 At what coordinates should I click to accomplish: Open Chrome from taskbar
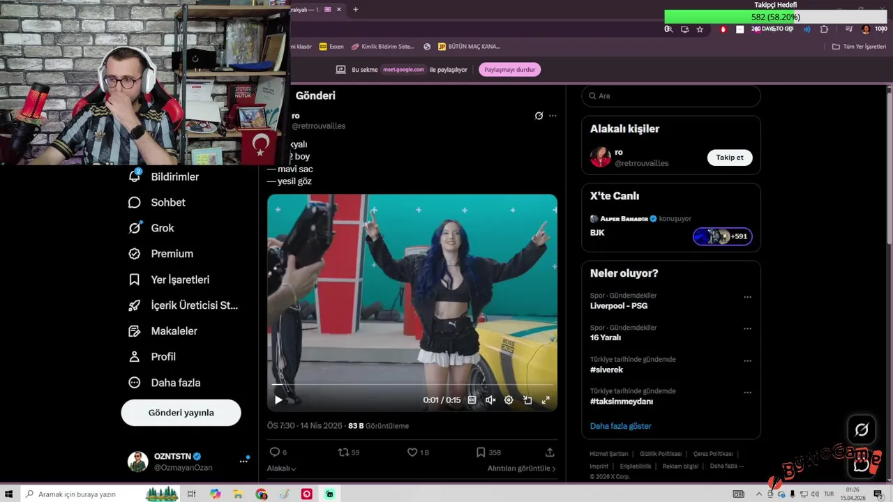pyautogui.click(x=262, y=494)
